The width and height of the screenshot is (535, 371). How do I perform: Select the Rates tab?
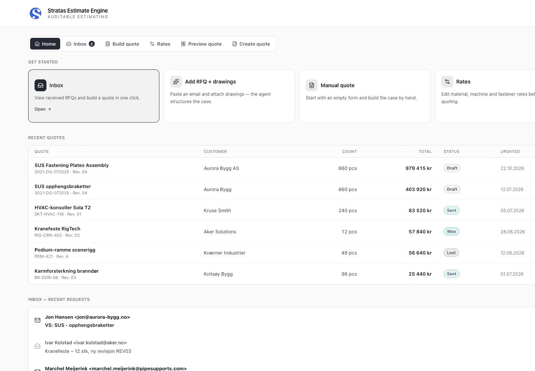pos(160,44)
